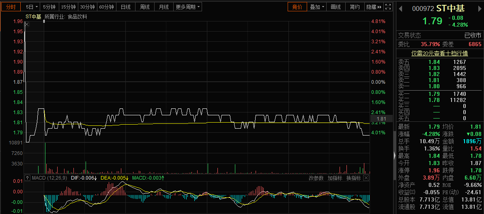Click the MACD help question mark icon
The image size is (484, 214).
coord(28,178)
